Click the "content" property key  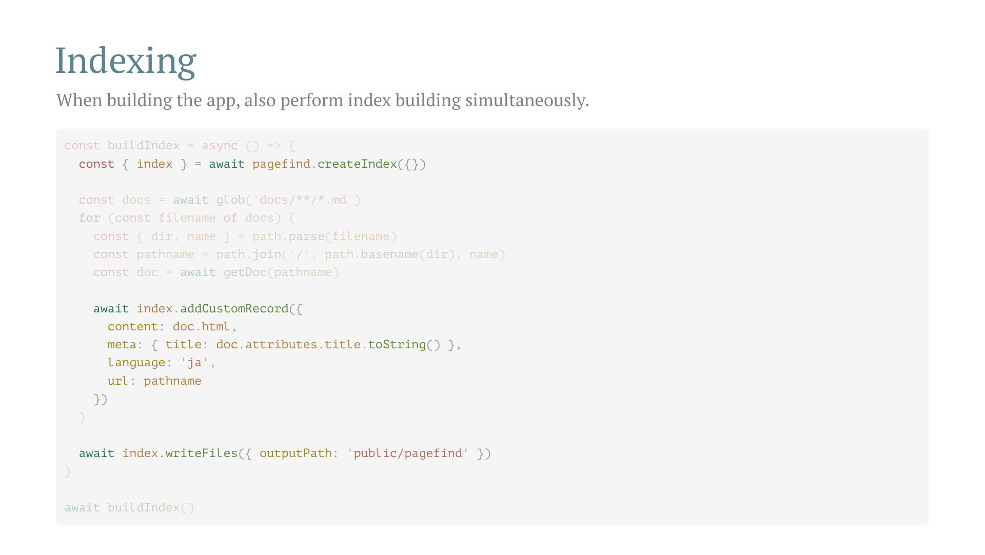click(132, 327)
